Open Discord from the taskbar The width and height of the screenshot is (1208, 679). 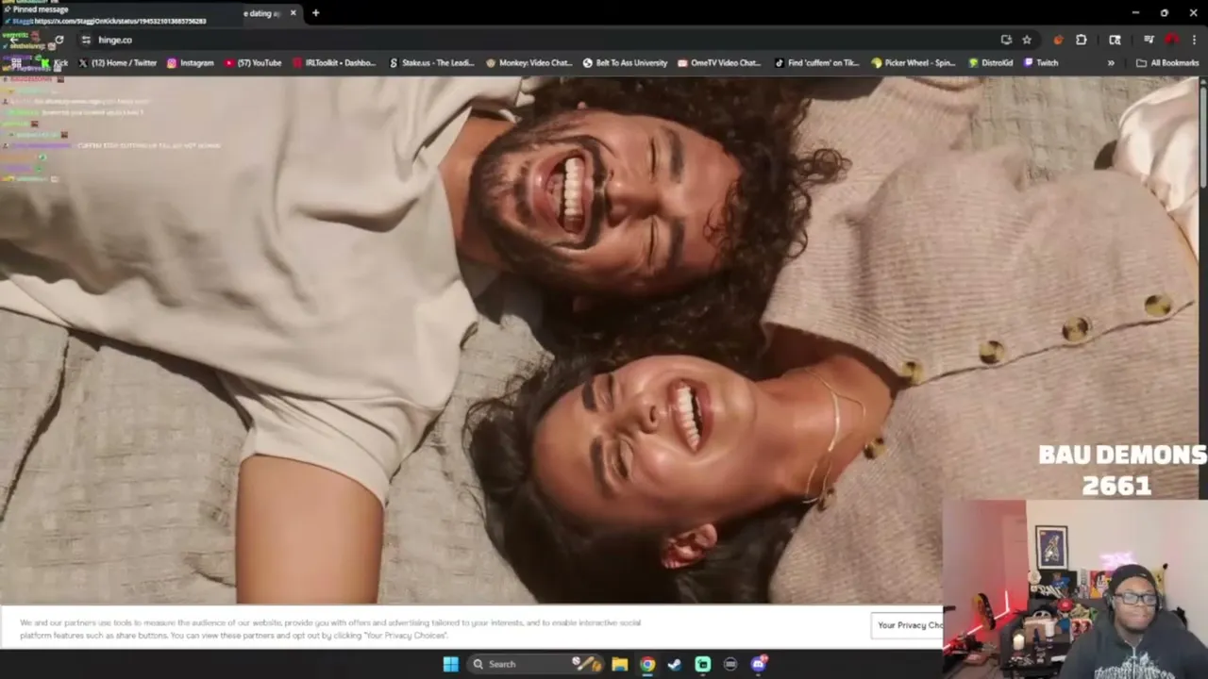coord(759,664)
